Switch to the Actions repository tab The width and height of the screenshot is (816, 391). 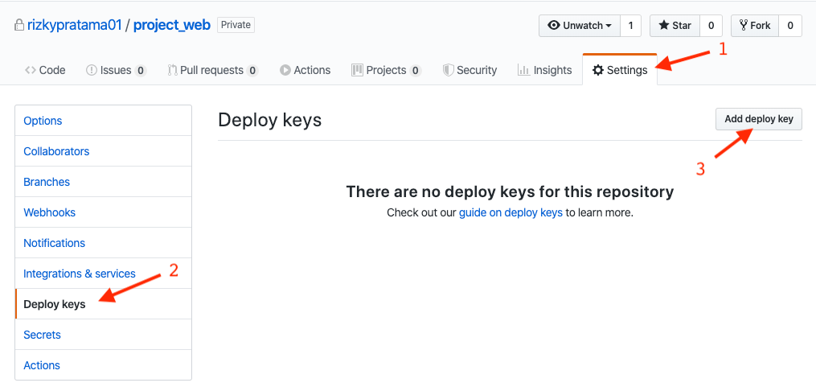[x=305, y=70]
